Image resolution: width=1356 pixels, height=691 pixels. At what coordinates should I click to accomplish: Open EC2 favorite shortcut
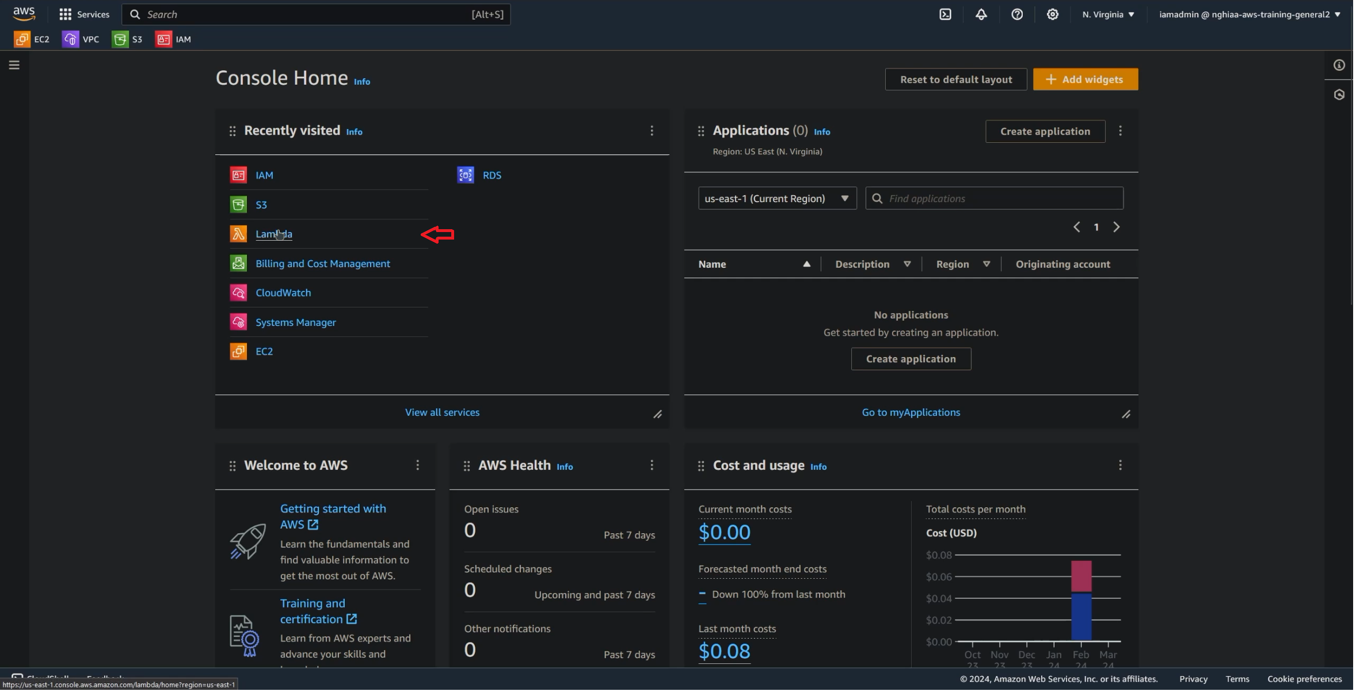tap(32, 39)
